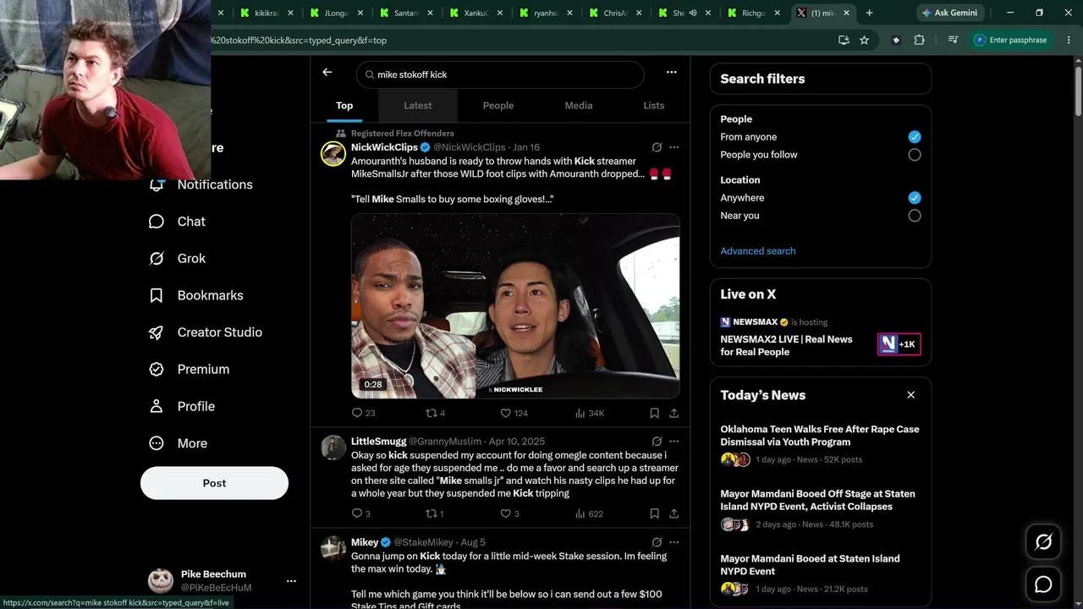Open Grok actions on LittleSmugg post
The height and width of the screenshot is (609, 1083).
tap(657, 442)
